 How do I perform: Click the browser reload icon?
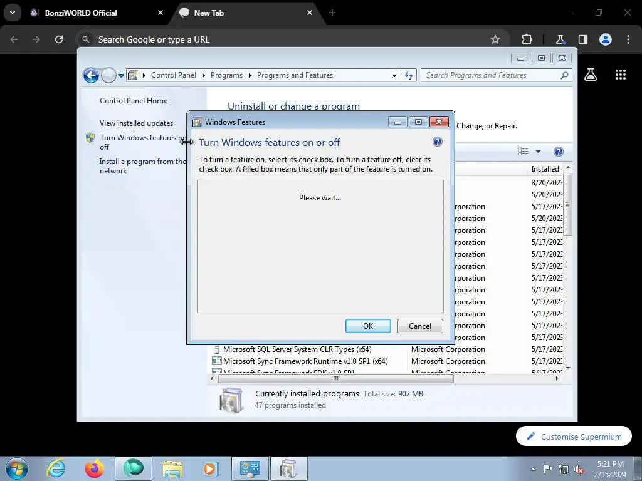point(59,39)
